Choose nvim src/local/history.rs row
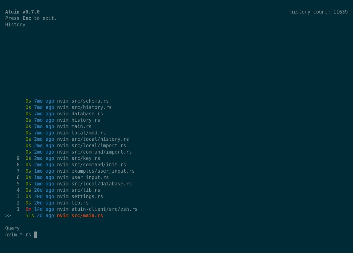The image size is (353, 253). [x=77, y=139]
